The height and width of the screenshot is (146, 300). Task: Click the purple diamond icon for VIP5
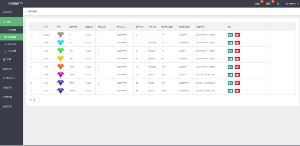(61, 75)
